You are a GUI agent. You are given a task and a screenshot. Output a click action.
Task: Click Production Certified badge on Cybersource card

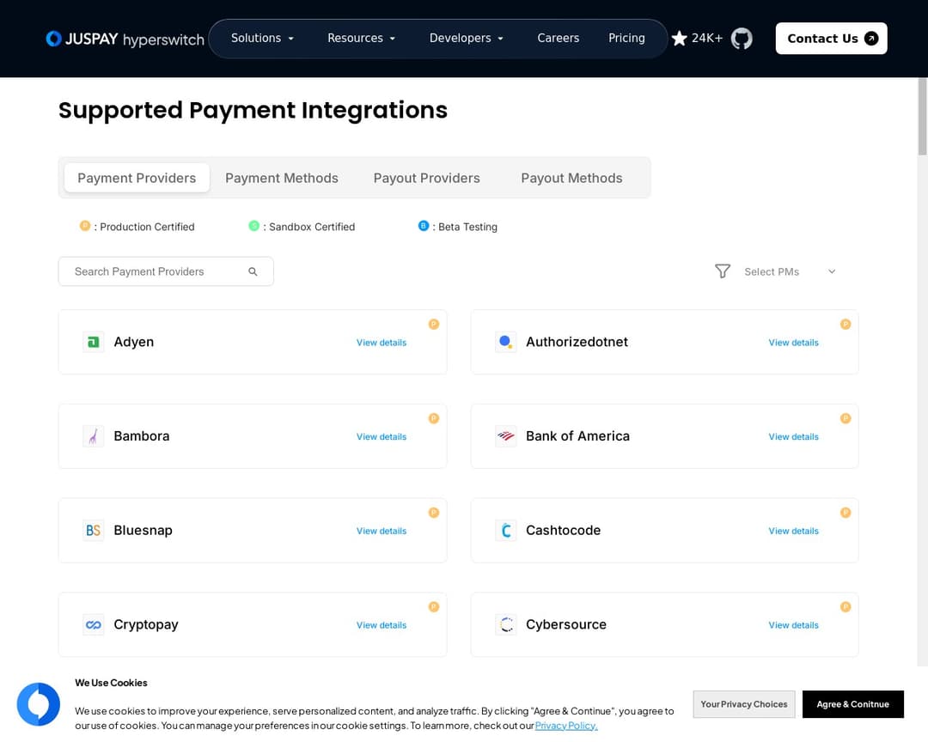click(846, 606)
